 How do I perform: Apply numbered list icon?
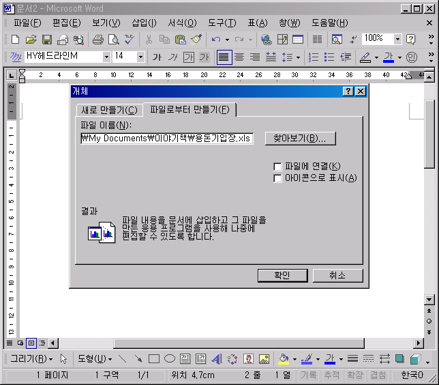[x=314, y=57]
